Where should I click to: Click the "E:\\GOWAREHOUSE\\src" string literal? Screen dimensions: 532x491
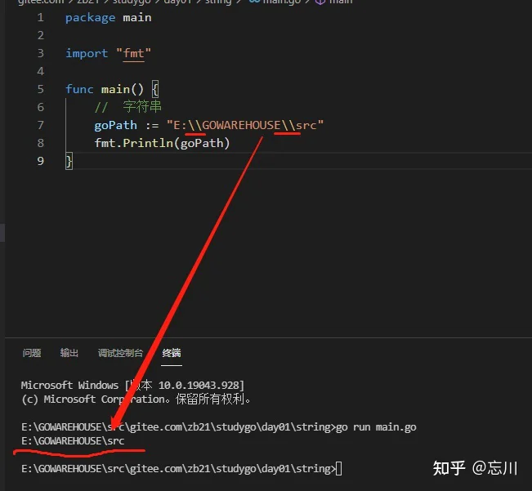(245, 125)
